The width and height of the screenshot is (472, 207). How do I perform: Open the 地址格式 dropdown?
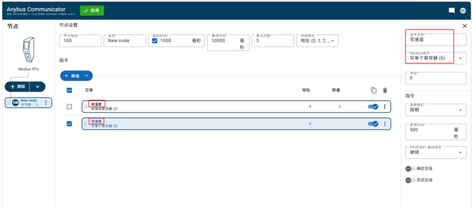pos(317,41)
